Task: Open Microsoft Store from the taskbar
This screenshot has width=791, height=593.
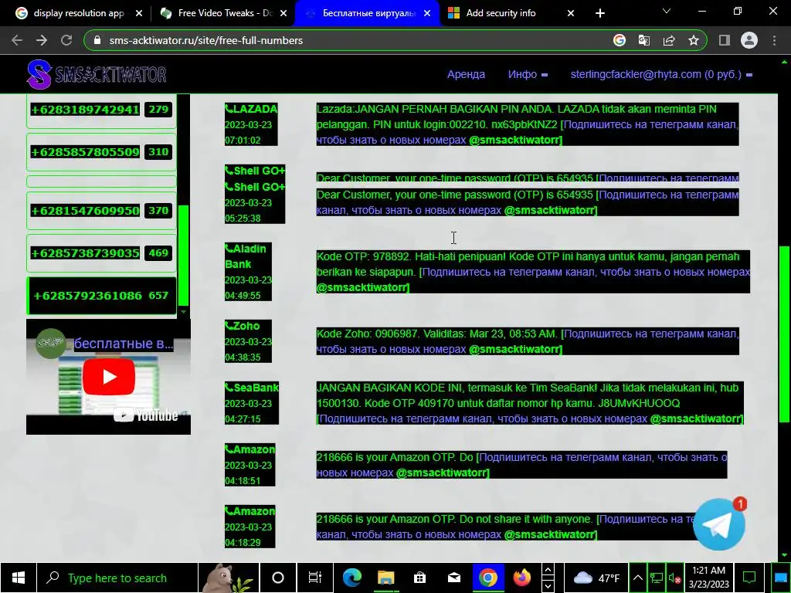Action: (x=419, y=578)
